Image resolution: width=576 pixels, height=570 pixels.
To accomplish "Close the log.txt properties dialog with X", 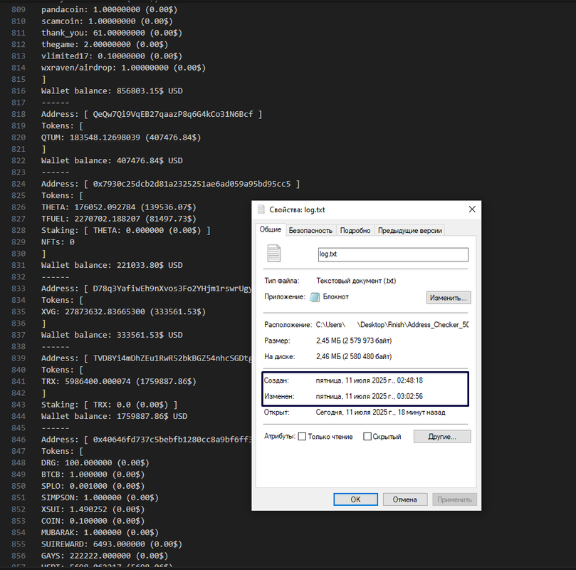I will click(472, 209).
